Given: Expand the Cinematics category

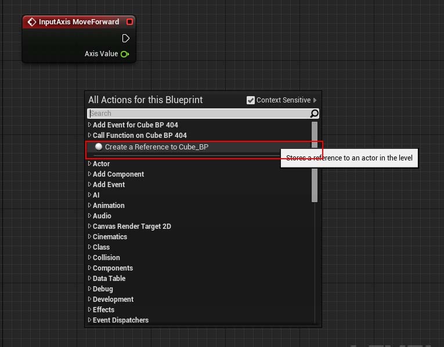Looking at the screenshot, I should point(89,236).
